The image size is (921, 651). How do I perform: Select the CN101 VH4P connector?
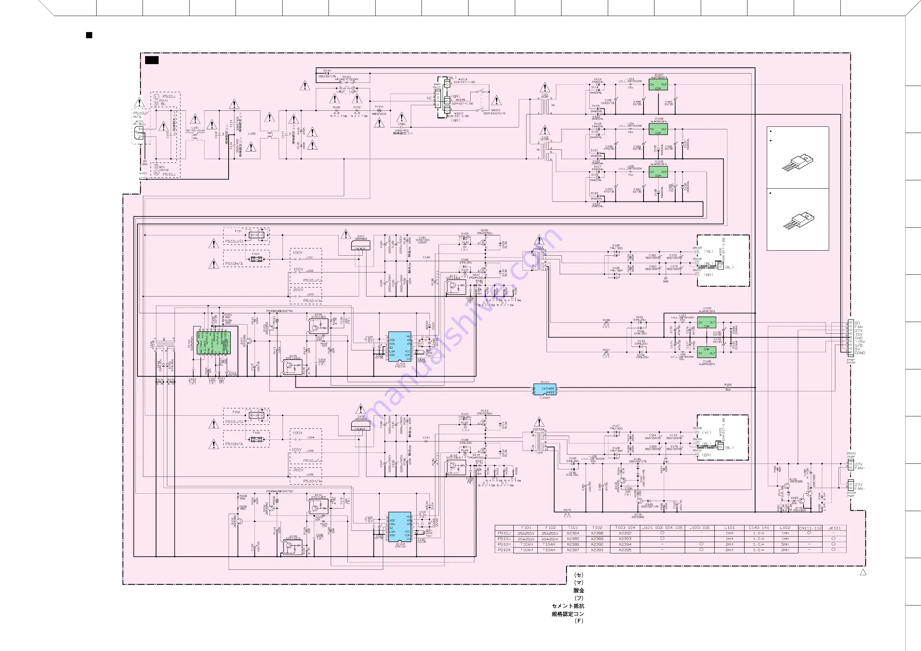pos(437,98)
